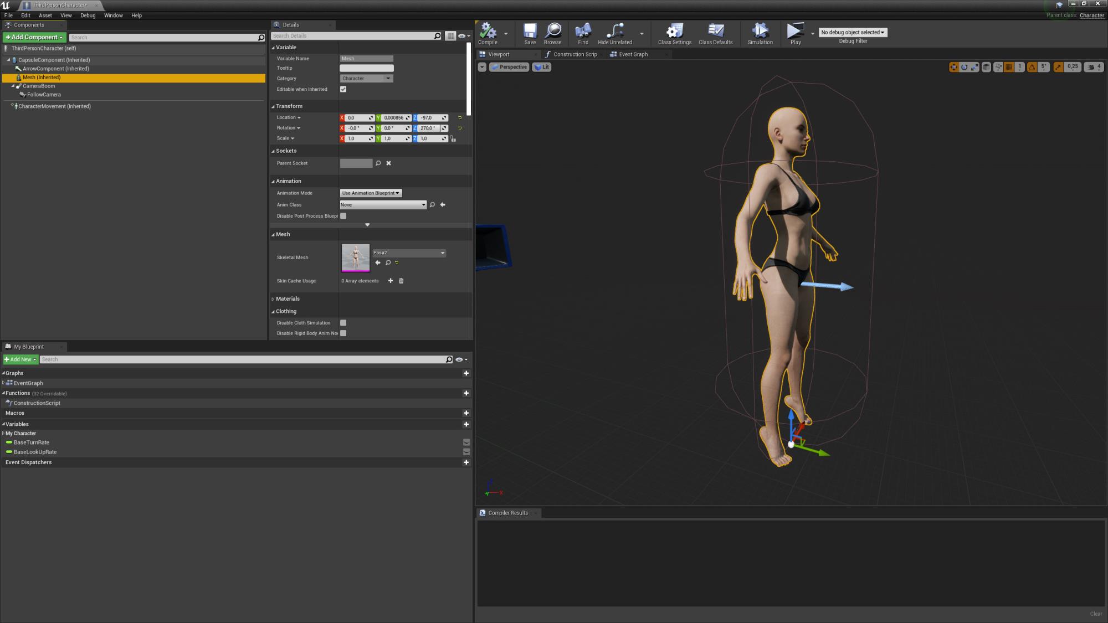The height and width of the screenshot is (623, 1108).
Task: Use selected asset for Anim Class
Action: pos(443,205)
